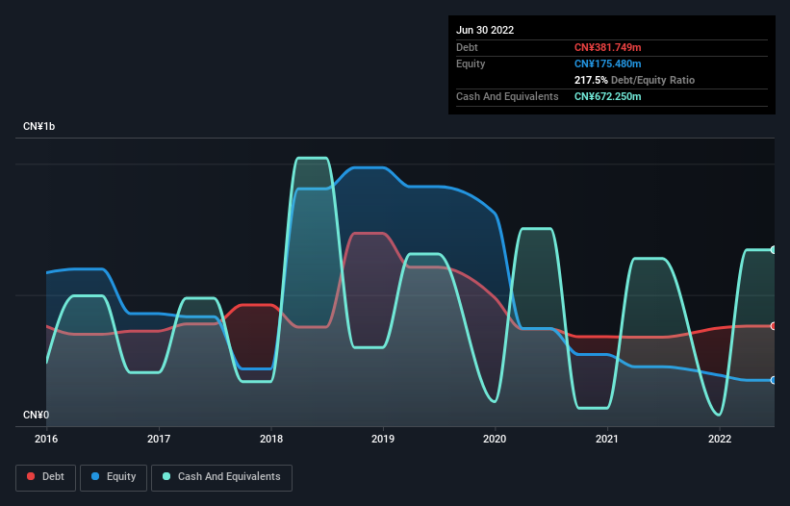This screenshot has width=790, height=506.
Task: Select the 2018 x-axis label
Action: tap(271, 439)
